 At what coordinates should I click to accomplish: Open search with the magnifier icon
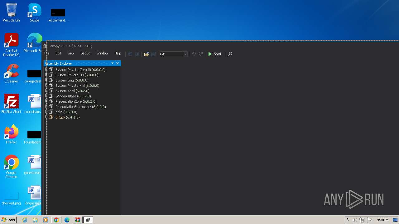point(230,54)
